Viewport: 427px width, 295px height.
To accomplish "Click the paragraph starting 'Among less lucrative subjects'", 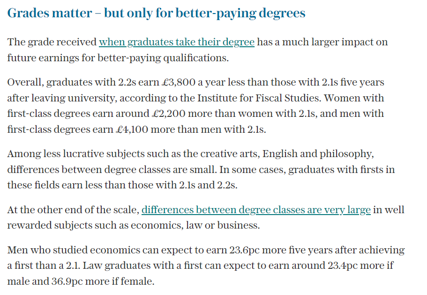I will [201, 169].
